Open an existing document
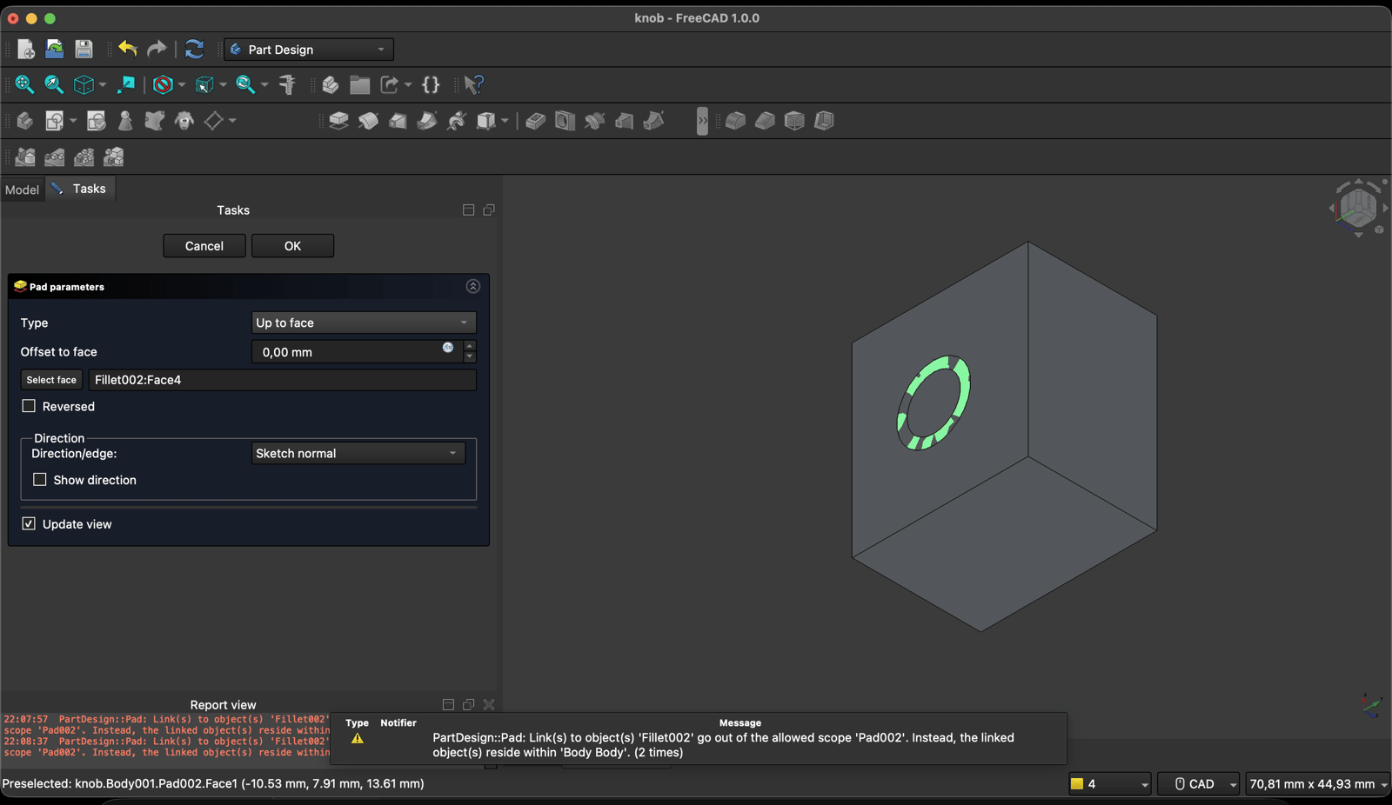This screenshot has height=805, width=1392. 54,50
